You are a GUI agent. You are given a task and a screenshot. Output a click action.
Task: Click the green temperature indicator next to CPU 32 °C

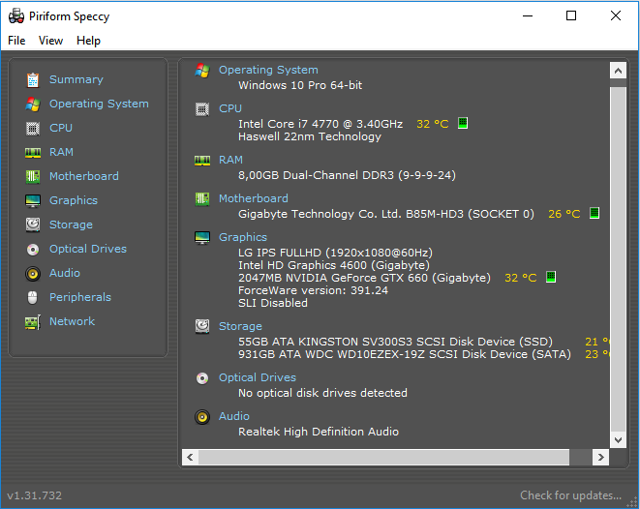(x=463, y=123)
